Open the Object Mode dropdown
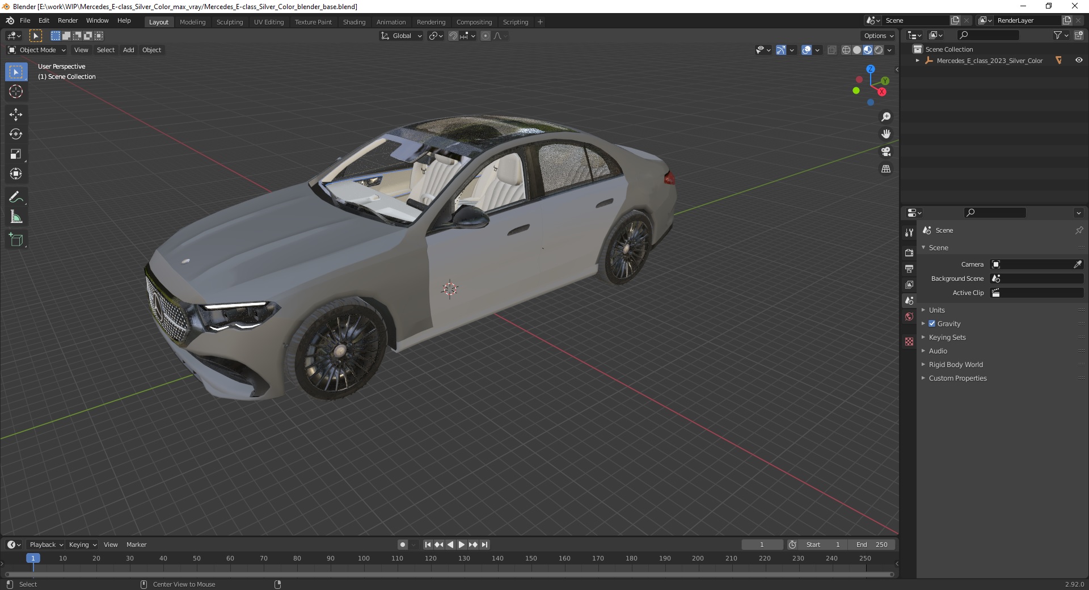1089x590 pixels. coord(37,50)
